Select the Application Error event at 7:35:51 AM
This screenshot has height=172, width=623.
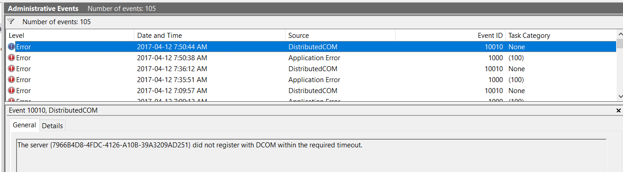click(x=311, y=79)
